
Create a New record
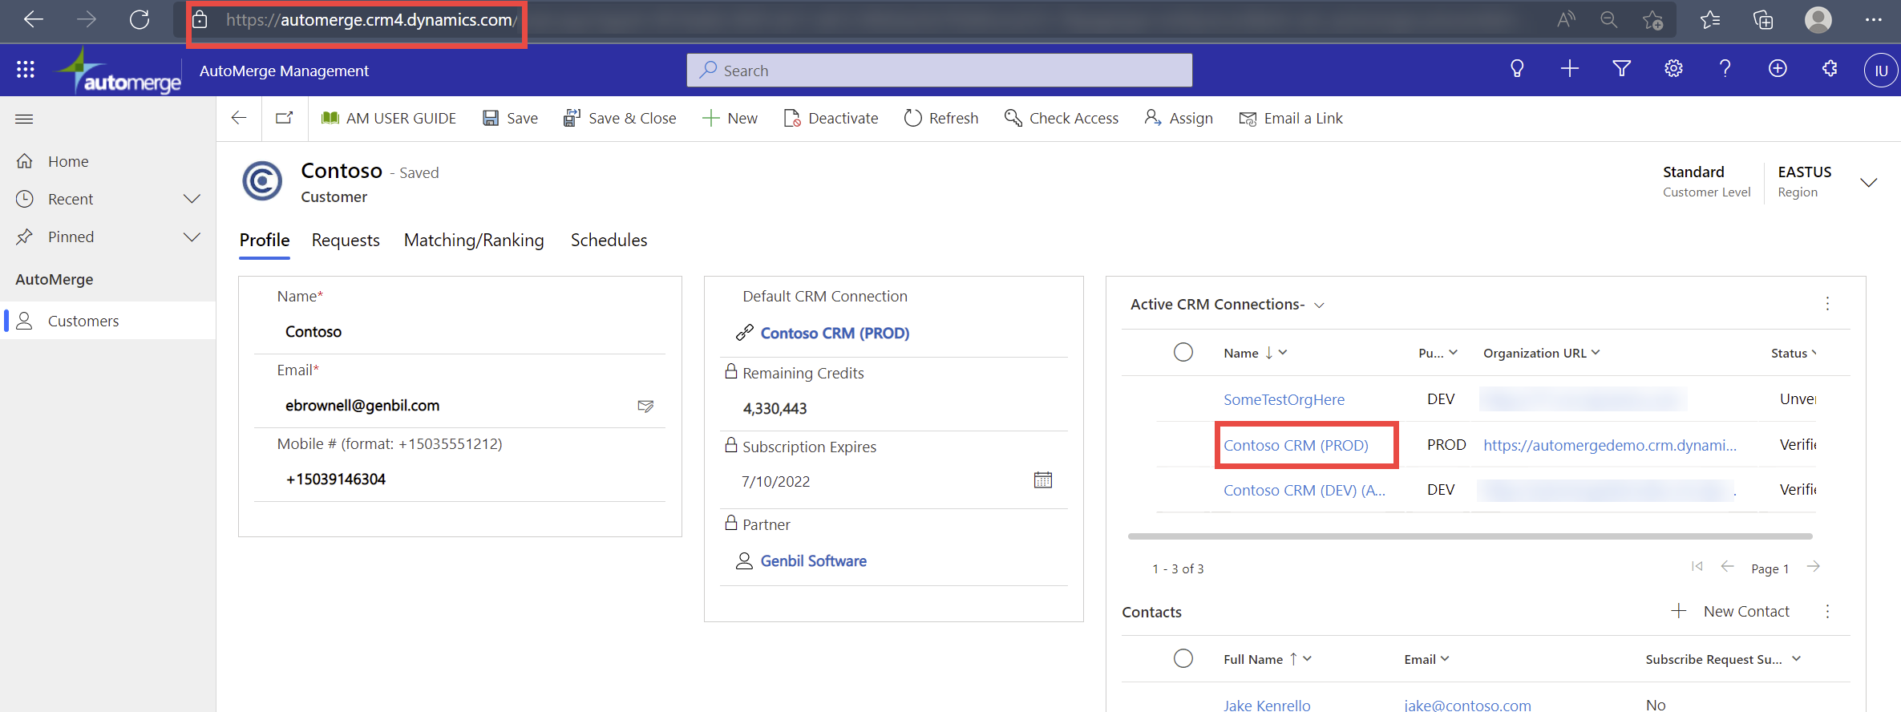click(x=730, y=118)
